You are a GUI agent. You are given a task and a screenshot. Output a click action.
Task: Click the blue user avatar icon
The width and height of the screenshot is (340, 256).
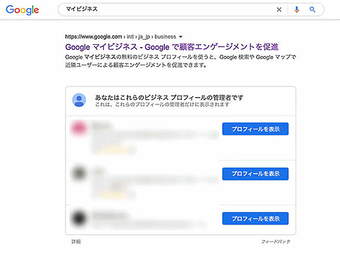[79, 100]
